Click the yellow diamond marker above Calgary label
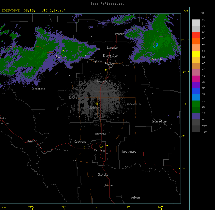 (x=101, y=147)
